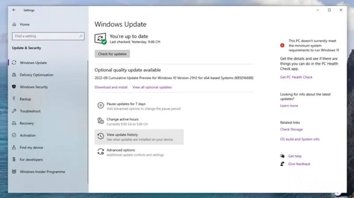354x198 pixels.
Task: Click the Backup arrow icon
Action: point(14,99)
